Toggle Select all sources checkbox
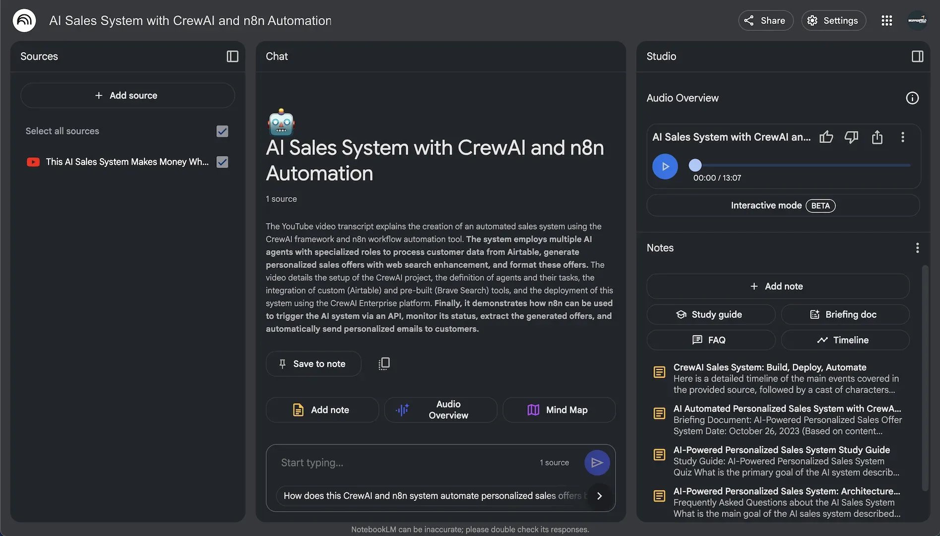This screenshot has height=536, width=940. tap(222, 131)
